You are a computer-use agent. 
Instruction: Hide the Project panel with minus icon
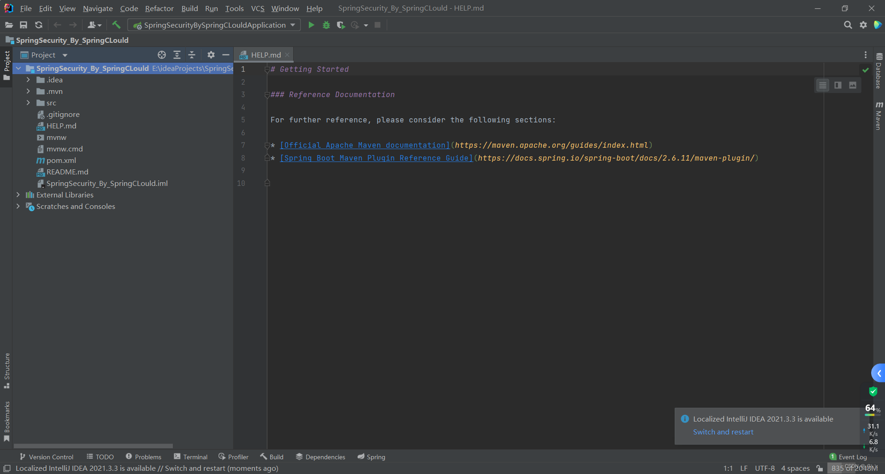(x=226, y=55)
